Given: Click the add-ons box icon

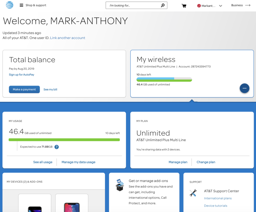Looking at the screenshot, I should pyautogui.click(x=120, y=185).
